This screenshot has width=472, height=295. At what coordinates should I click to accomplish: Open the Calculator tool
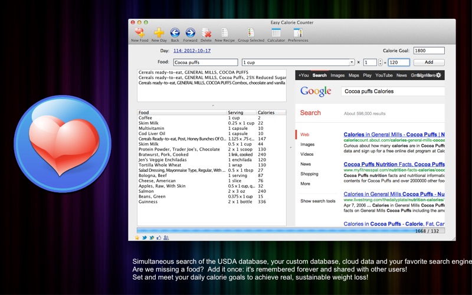tap(276, 33)
